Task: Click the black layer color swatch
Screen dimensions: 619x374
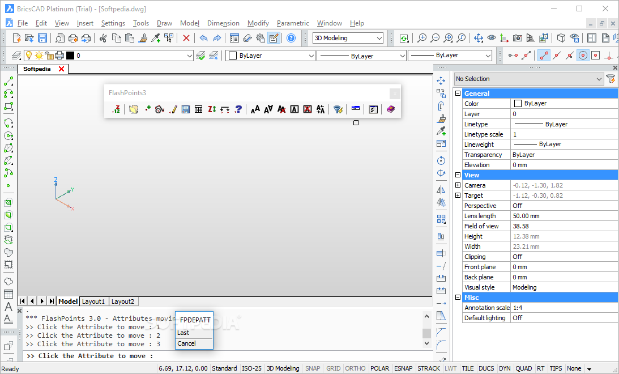Action: coord(70,56)
